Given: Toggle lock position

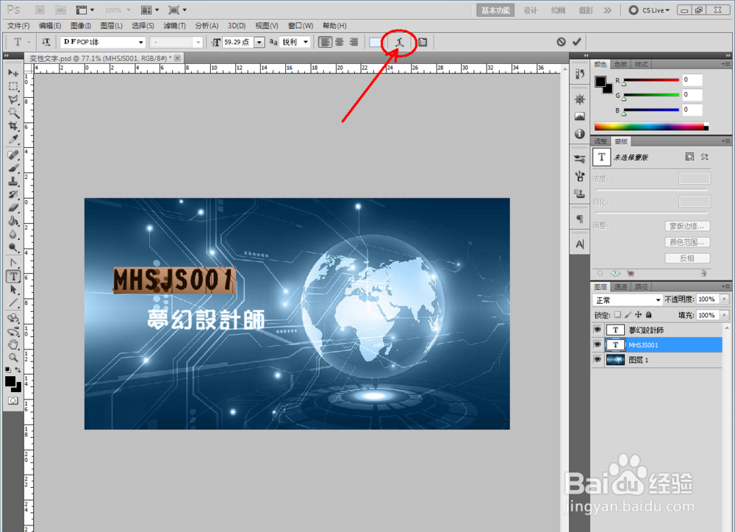Looking at the screenshot, I should tap(639, 315).
